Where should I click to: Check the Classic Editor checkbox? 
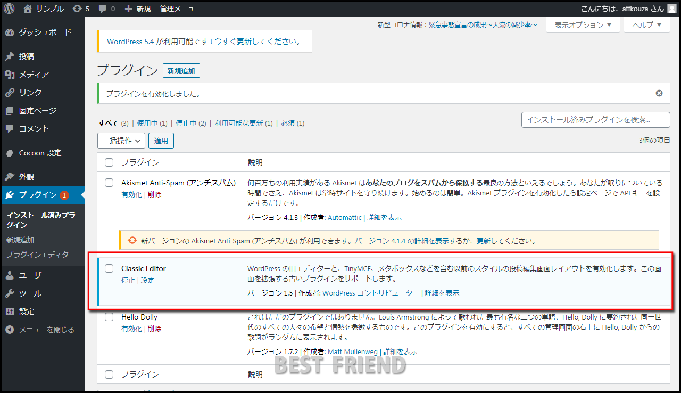109,268
